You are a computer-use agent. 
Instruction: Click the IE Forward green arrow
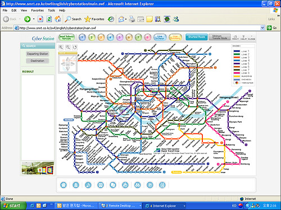click(x=28, y=19)
